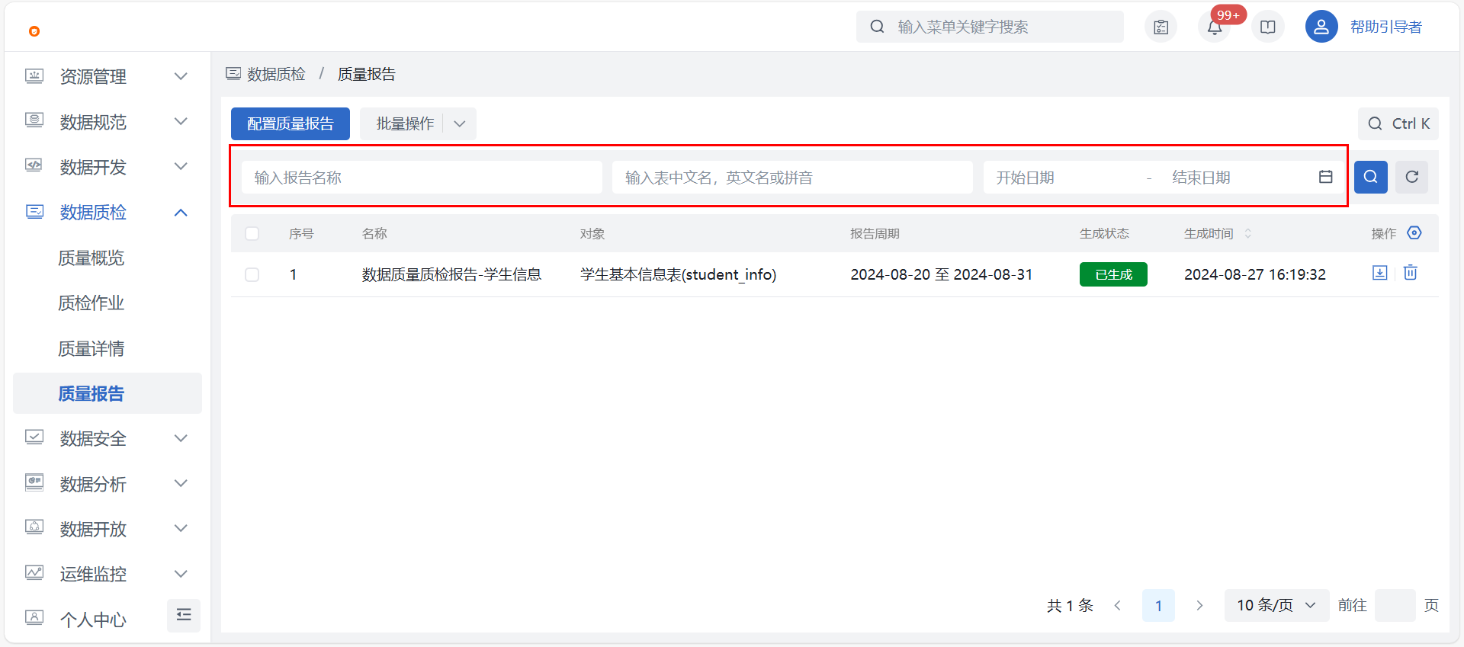The width and height of the screenshot is (1464, 647).
Task: Click the 输入报告名称 input field
Action: click(422, 178)
